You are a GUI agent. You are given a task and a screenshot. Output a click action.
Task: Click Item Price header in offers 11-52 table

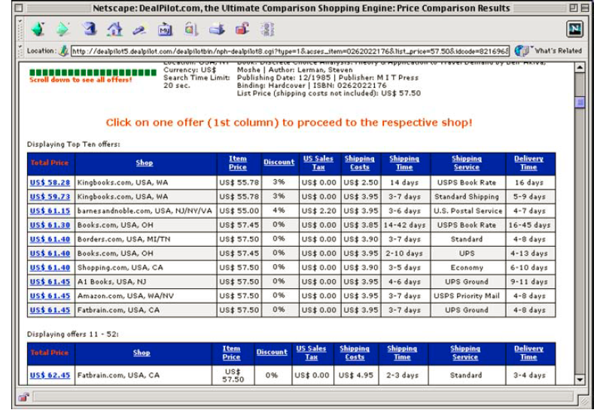[232, 353]
